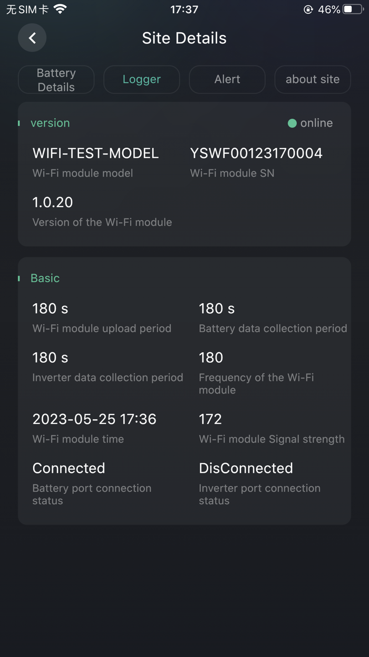Screen dimensions: 369x657
Task: Tap the Wi-Fi module upload period value
Action: tap(50, 308)
